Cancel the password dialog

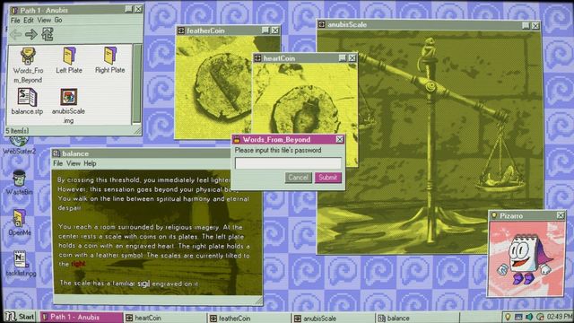[299, 178]
